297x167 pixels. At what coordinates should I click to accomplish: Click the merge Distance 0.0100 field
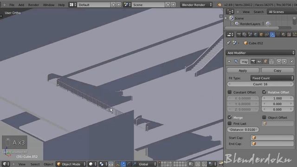click(243, 130)
